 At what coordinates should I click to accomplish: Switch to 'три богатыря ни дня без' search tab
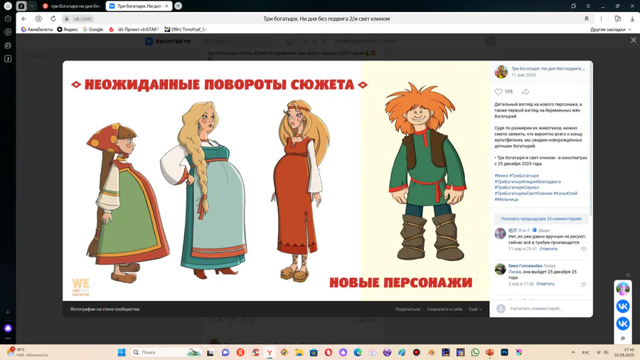click(72, 6)
